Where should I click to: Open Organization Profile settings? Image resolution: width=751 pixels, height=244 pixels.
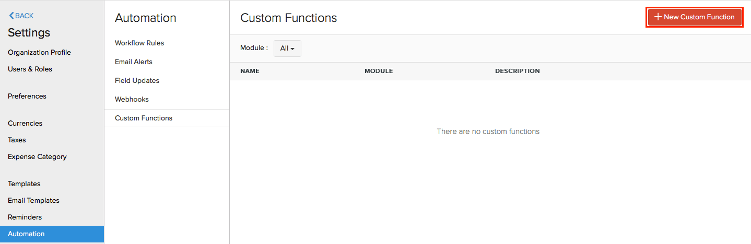tap(39, 52)
